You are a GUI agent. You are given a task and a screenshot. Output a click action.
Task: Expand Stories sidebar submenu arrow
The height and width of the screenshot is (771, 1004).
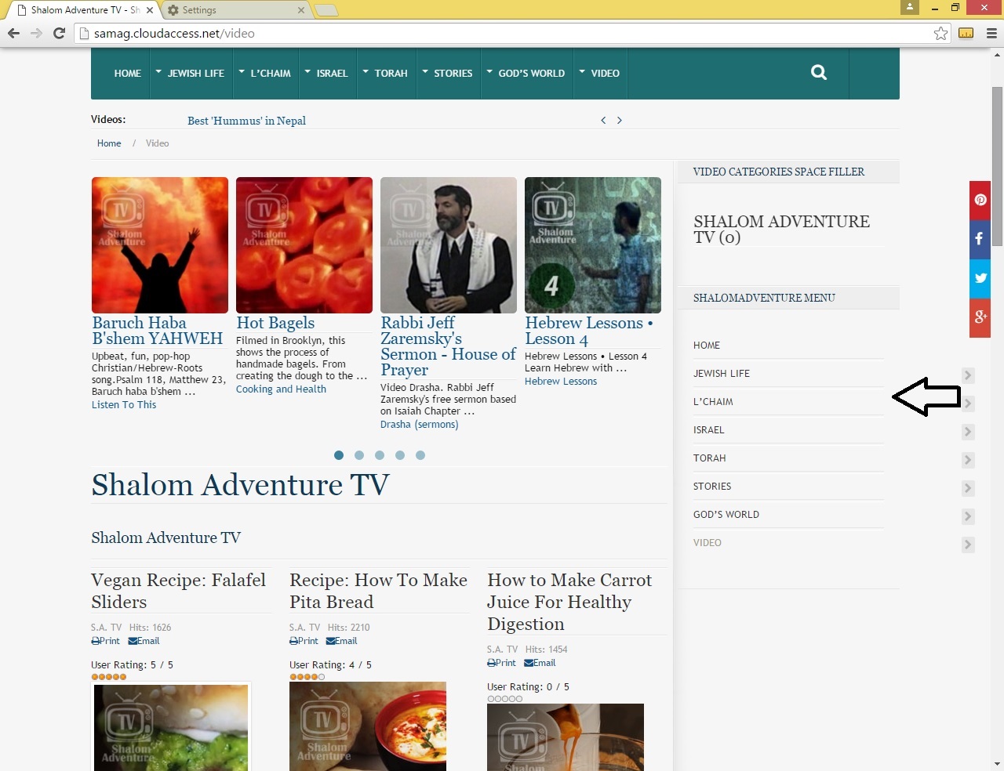pyautogui.click(x=968, y=488)
